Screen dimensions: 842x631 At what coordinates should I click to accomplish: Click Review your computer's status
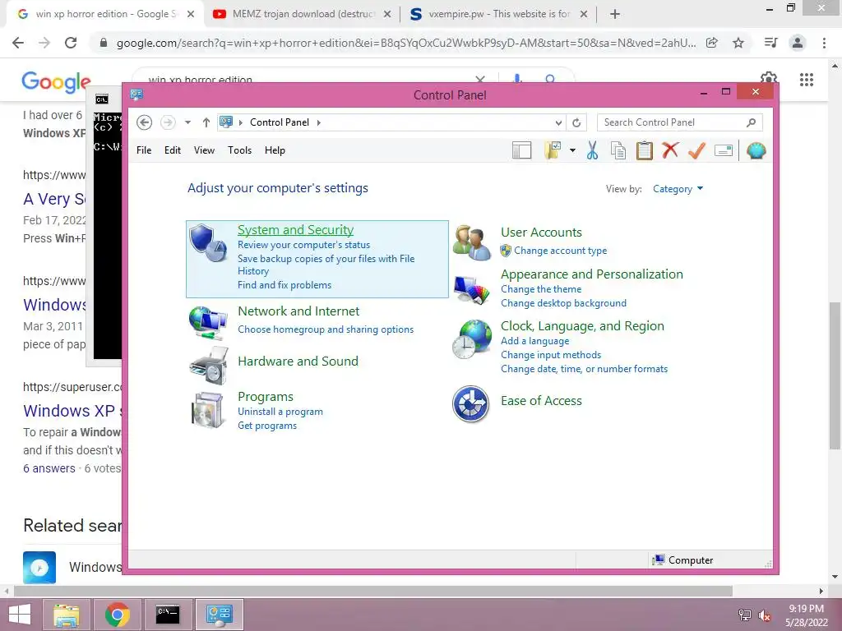point(304,245)
